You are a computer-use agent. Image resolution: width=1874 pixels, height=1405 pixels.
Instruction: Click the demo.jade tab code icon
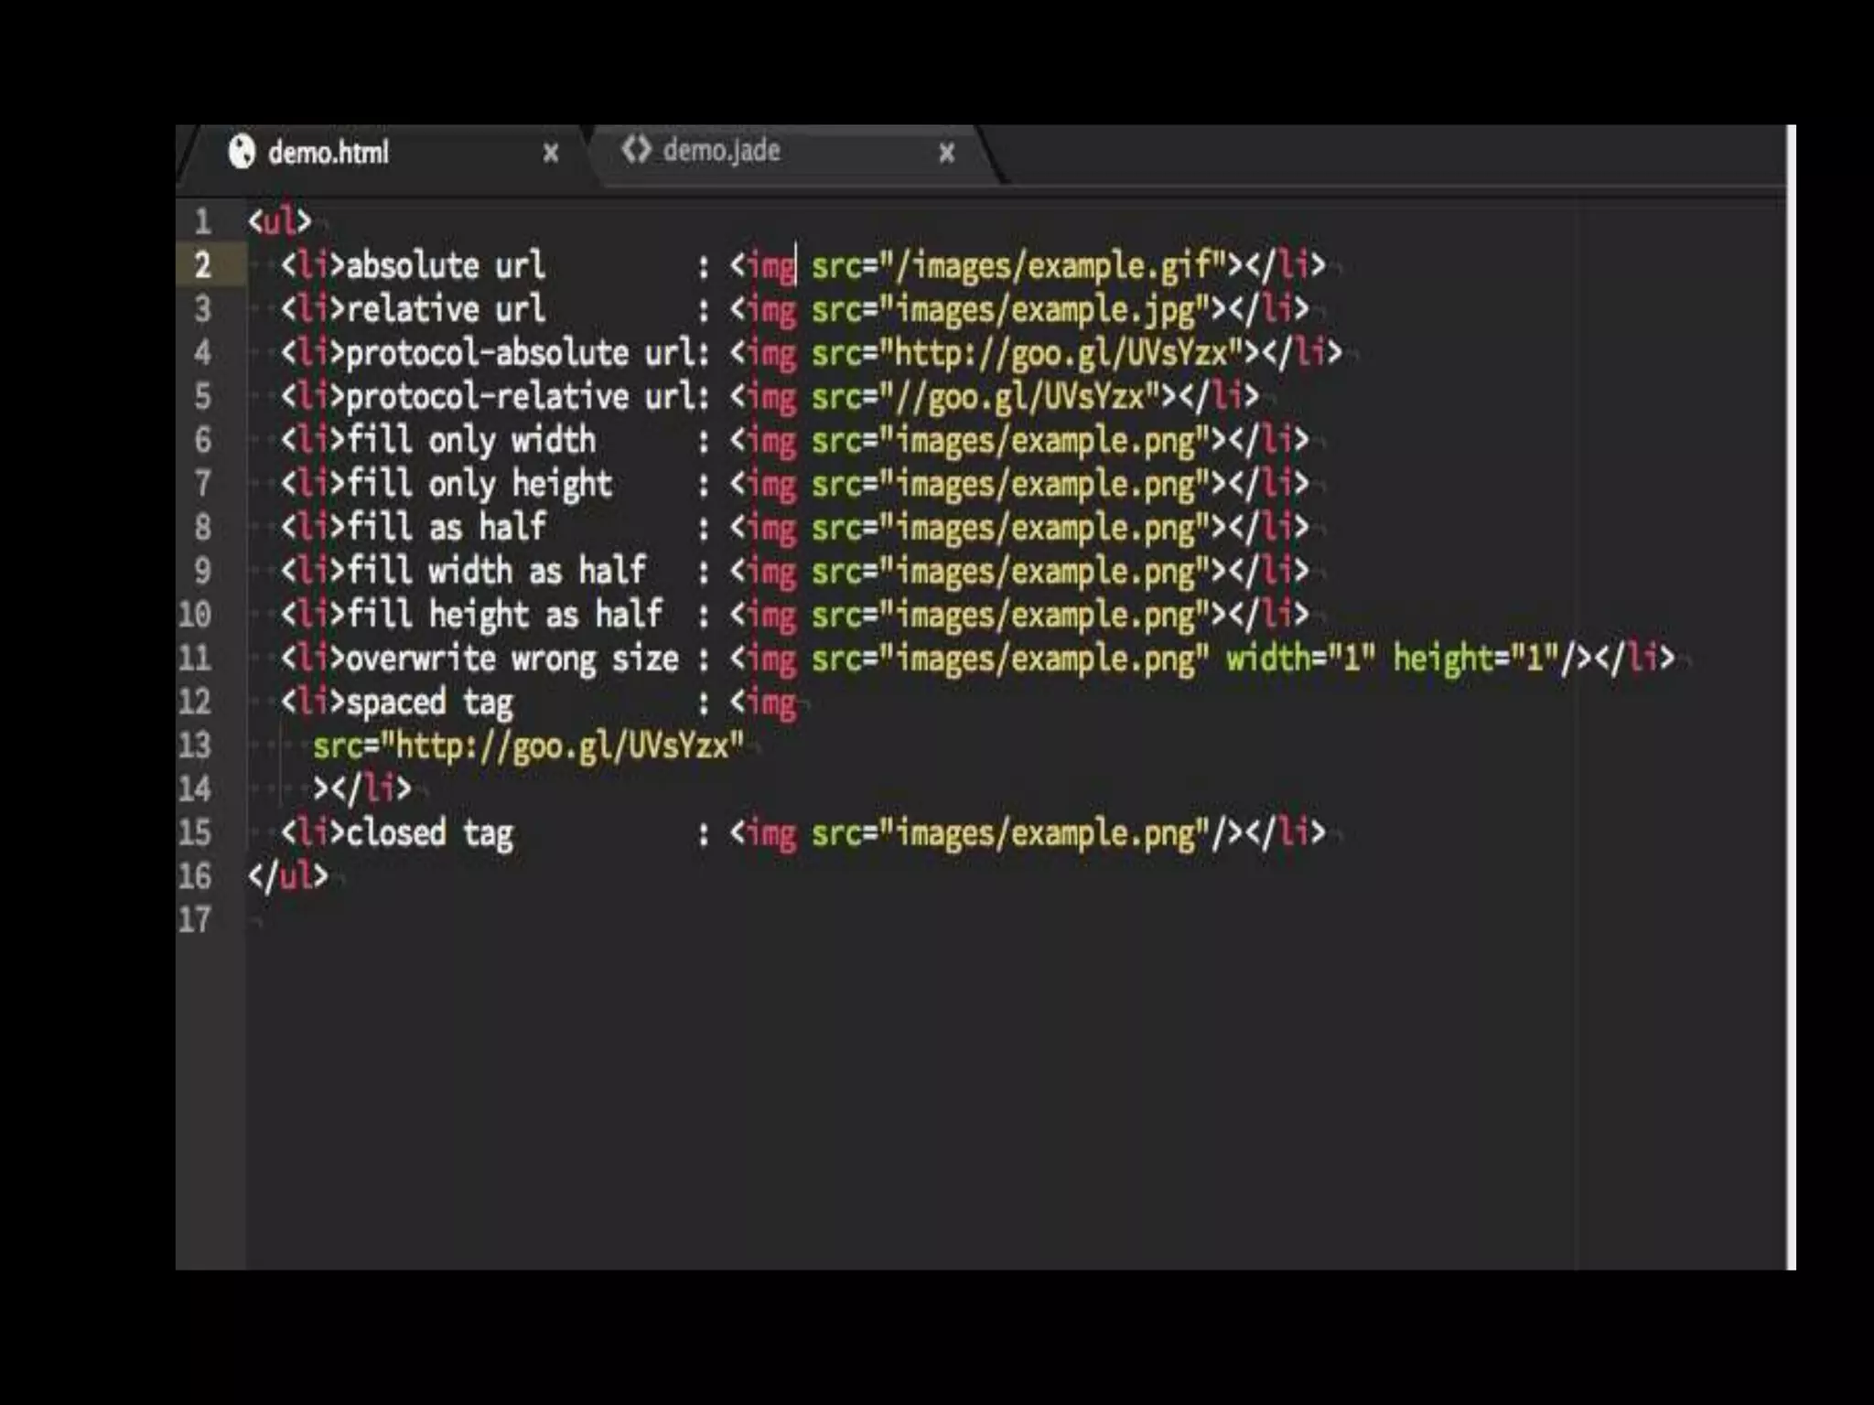636,149
